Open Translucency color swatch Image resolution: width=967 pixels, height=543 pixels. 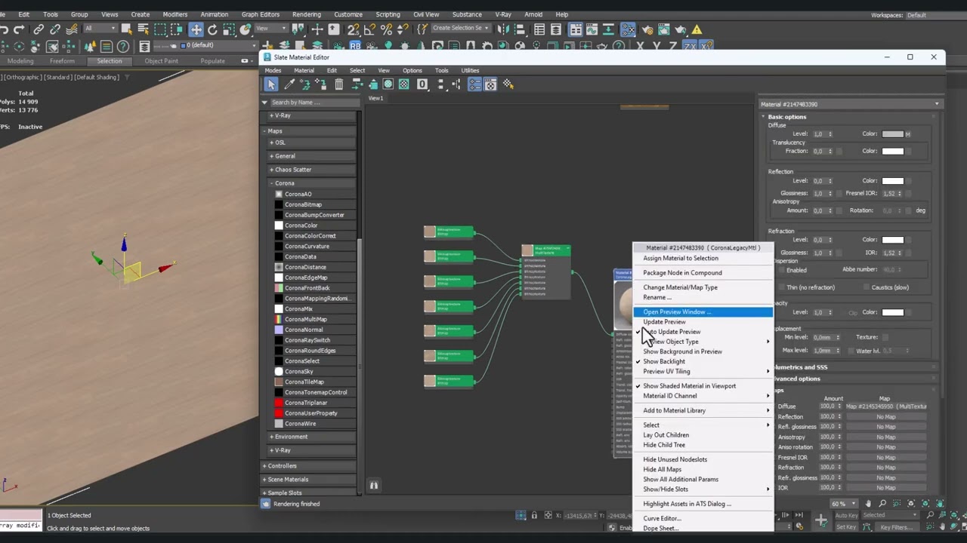tap(892, 151)
